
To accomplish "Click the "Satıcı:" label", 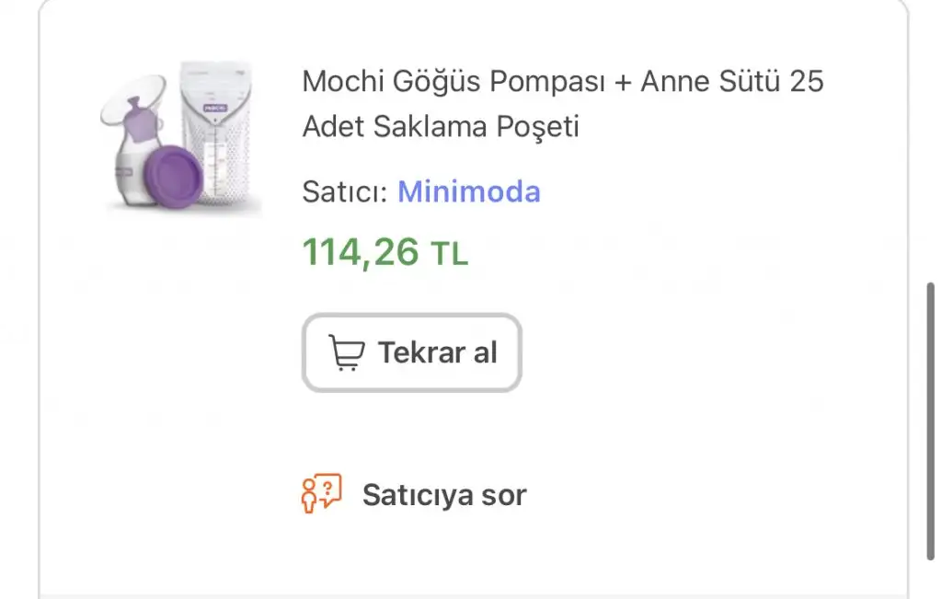I will pyautogui.click(x=345, y=192).
